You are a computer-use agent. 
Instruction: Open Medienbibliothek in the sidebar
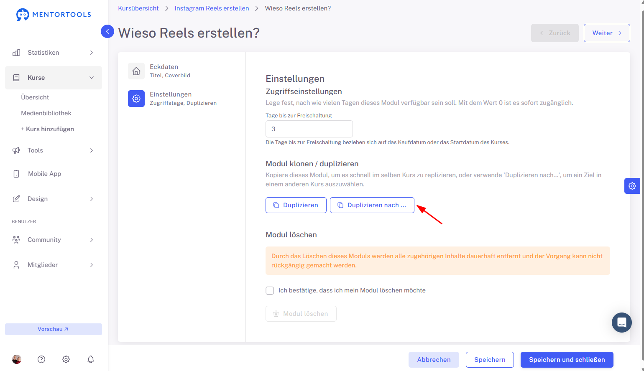46,113
